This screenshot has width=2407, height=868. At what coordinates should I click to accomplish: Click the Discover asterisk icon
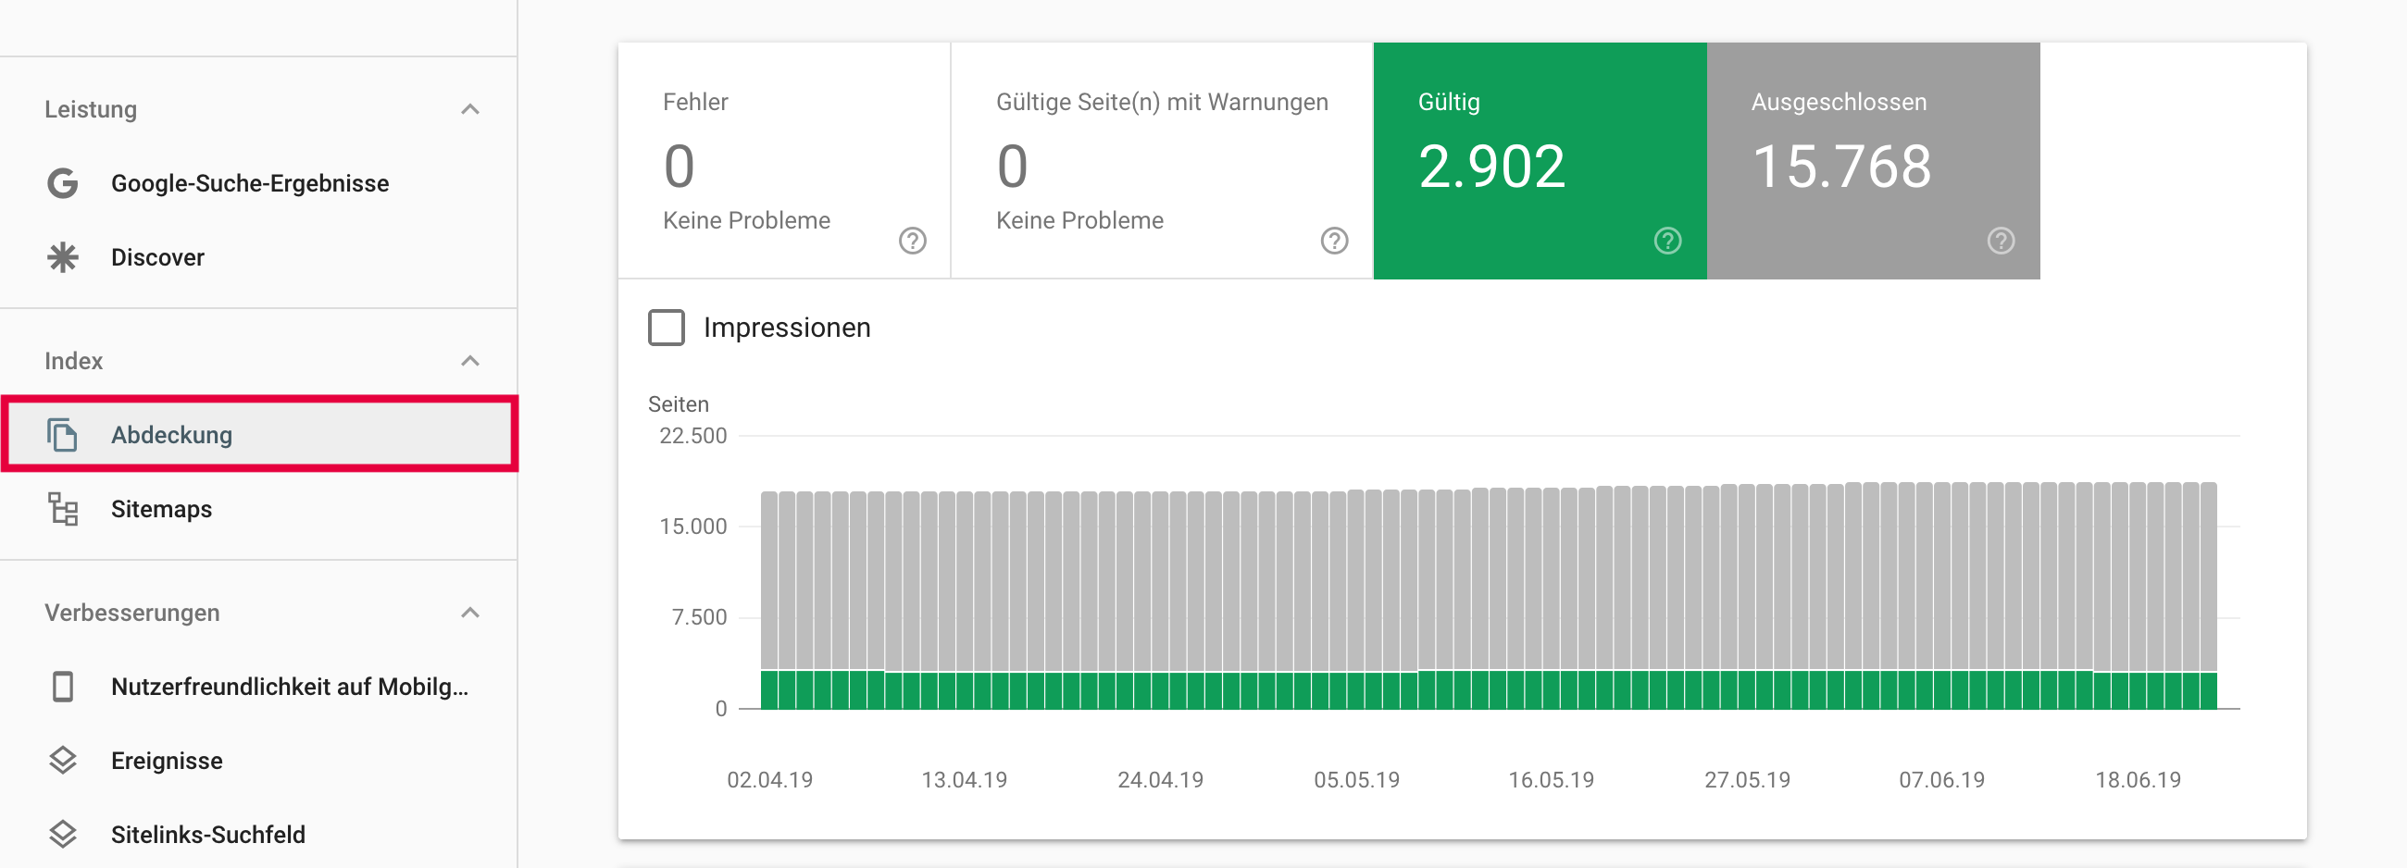(63, 257)
